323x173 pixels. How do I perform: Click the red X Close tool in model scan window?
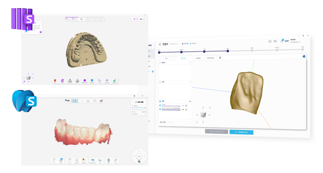pyautogui.click(x=55, y=81)
